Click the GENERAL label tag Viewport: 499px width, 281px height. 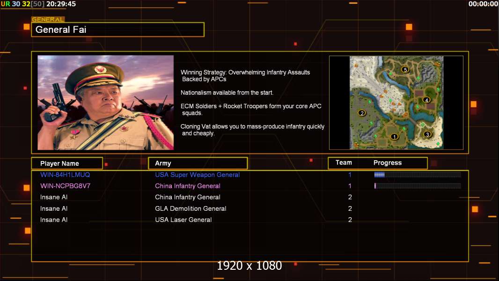click(x=48, y=19)
